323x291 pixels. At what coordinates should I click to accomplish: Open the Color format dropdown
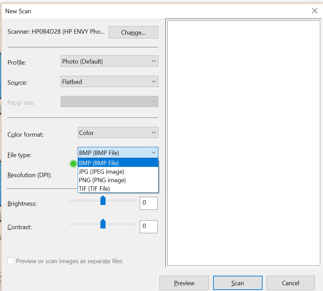[118, 132]
